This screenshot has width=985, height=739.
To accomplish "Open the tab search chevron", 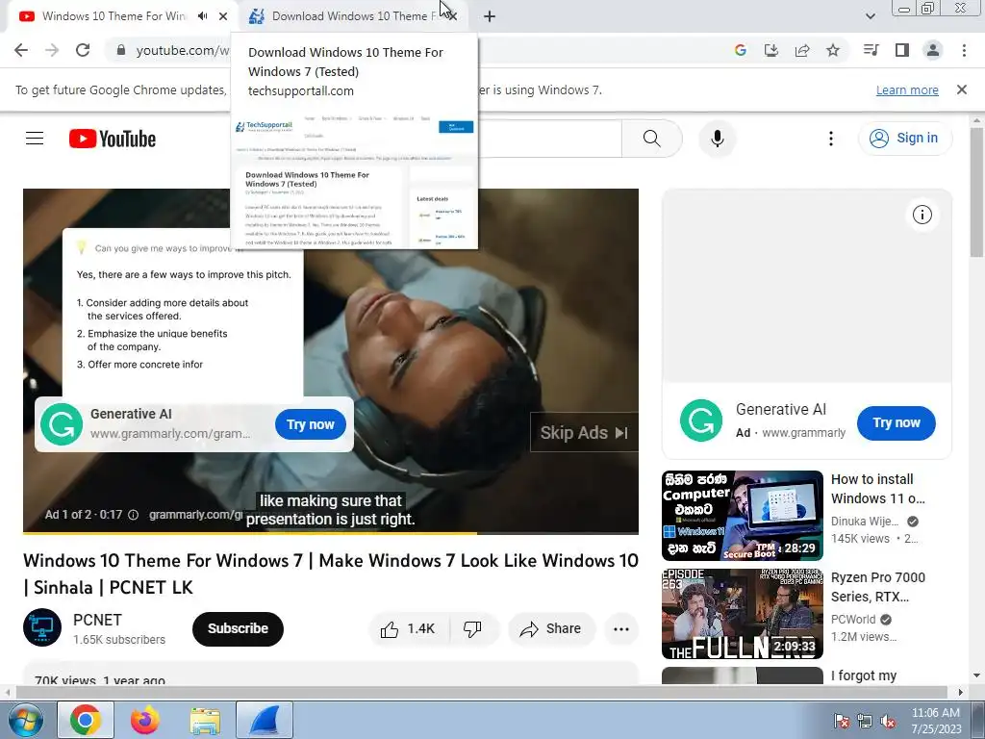I will click(870, 16).
